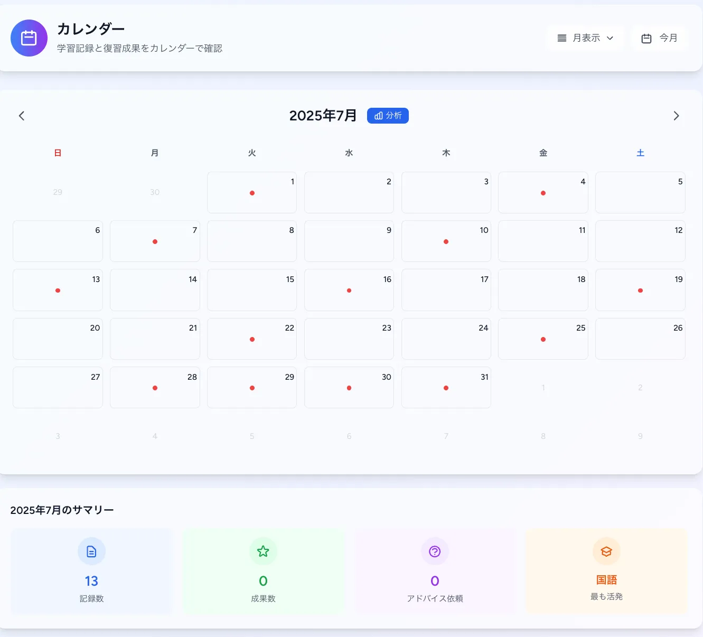Select July 15 on the calendar

tap(252, 290)
